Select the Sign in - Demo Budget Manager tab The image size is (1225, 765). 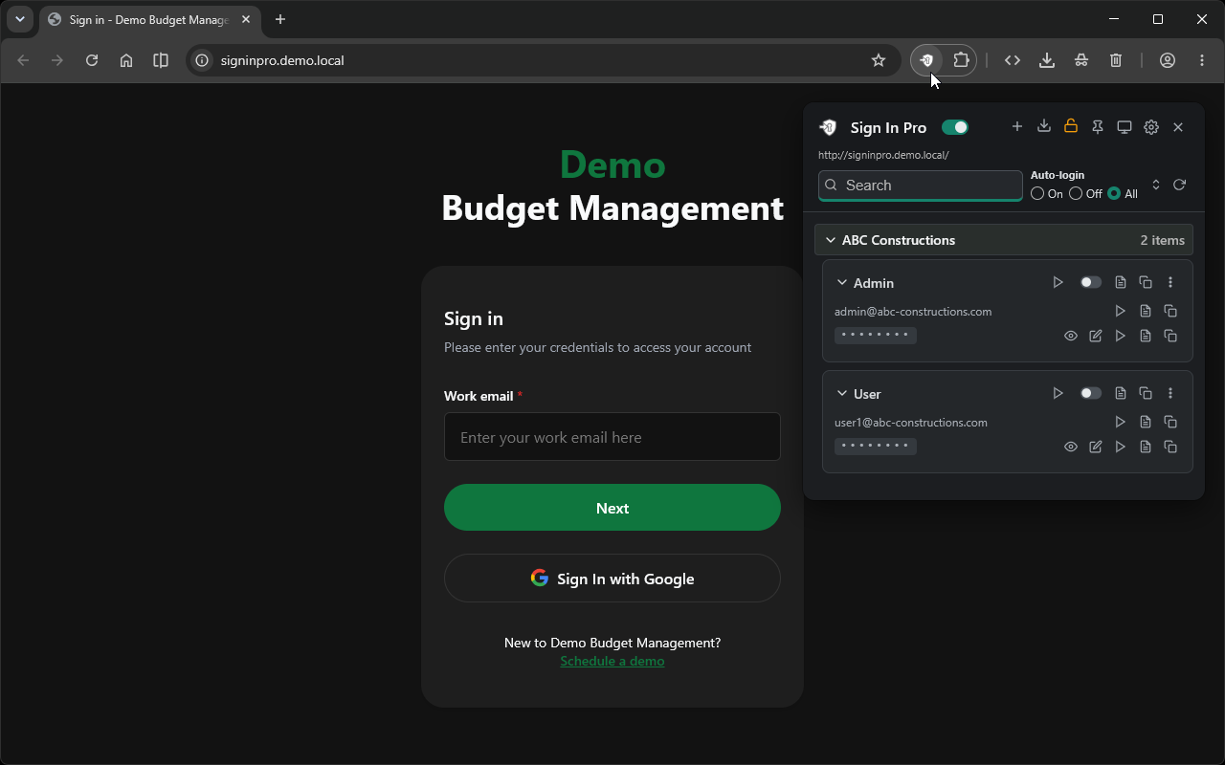(x=148, y=19)
